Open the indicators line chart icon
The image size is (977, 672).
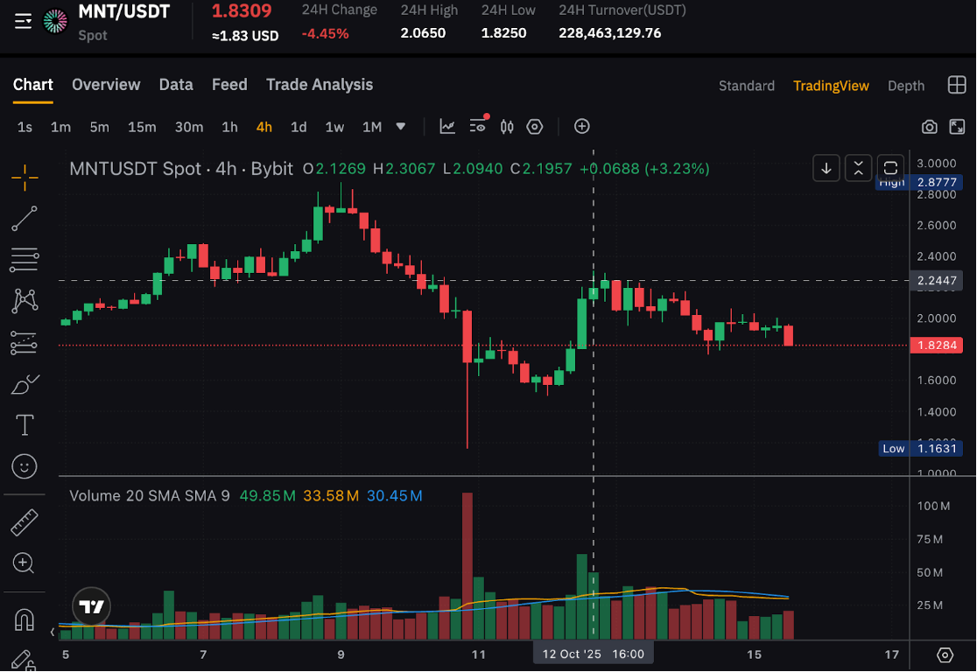tap(447, 127)
